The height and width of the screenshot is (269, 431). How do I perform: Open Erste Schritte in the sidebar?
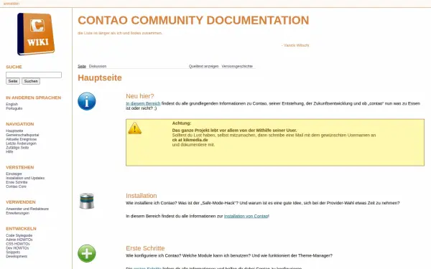[17, 182]
